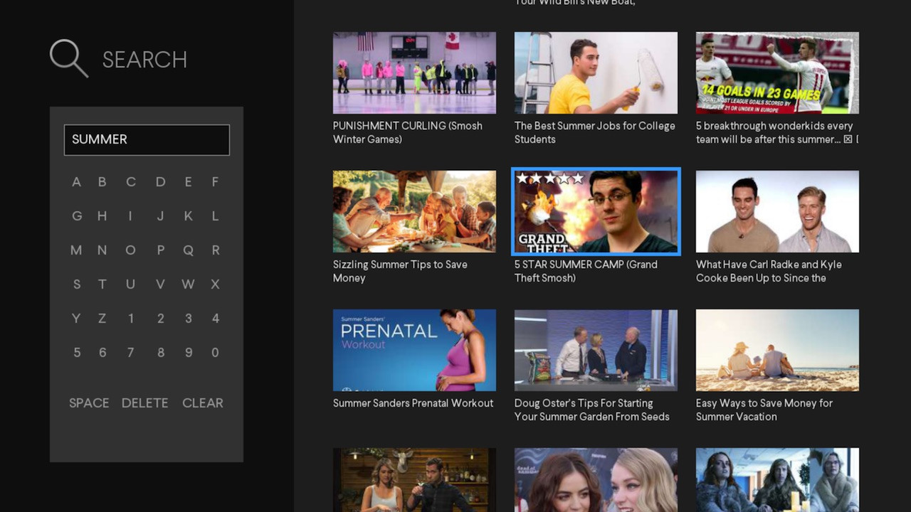Open the Save Money for Summer Vacation thumbnail
Viewport: 911px width, 512px height.
pyautogui.click(x=777, y=350)
